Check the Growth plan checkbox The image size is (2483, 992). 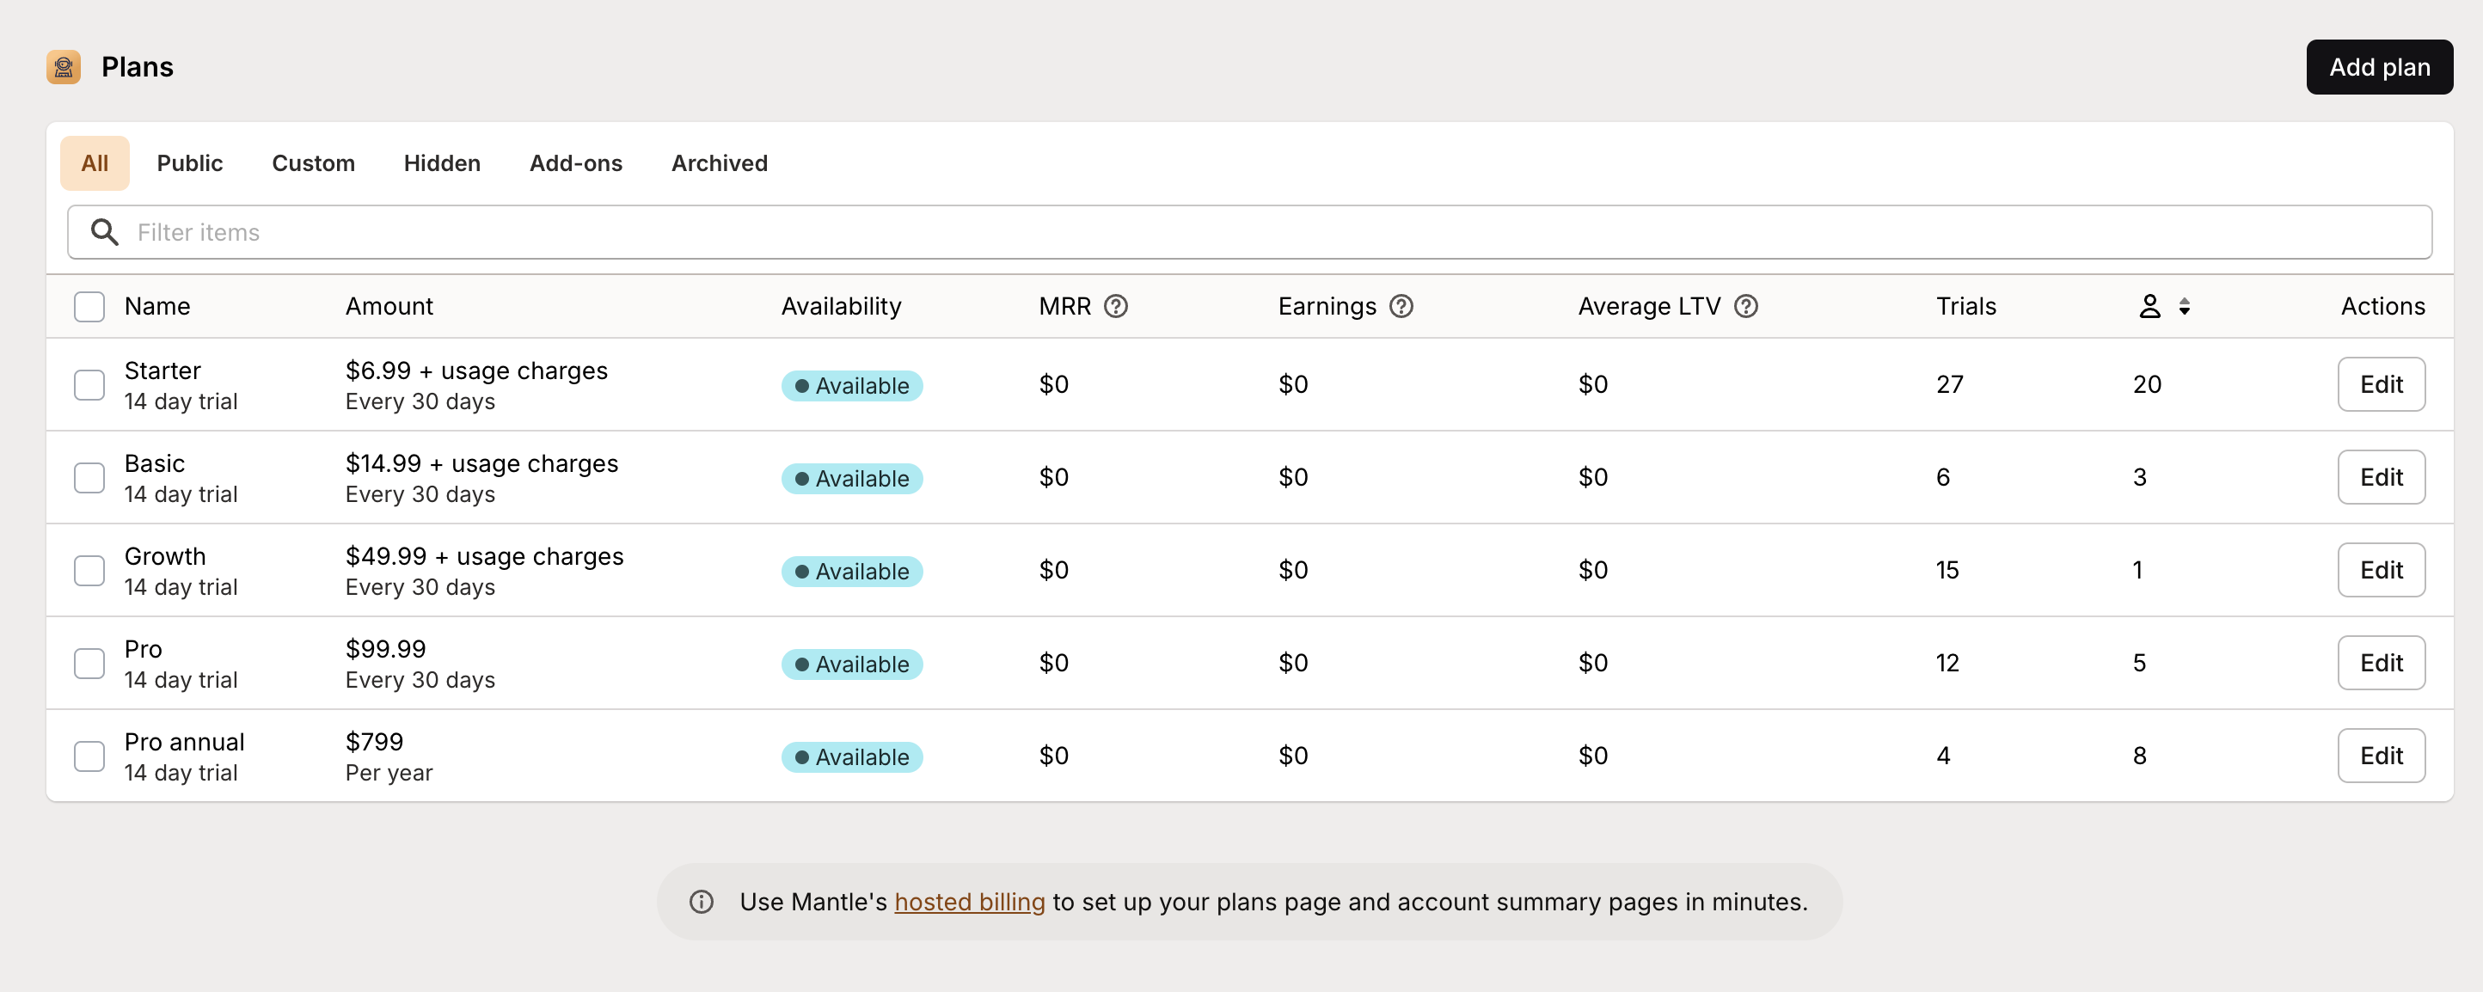(x=89, y=571)
